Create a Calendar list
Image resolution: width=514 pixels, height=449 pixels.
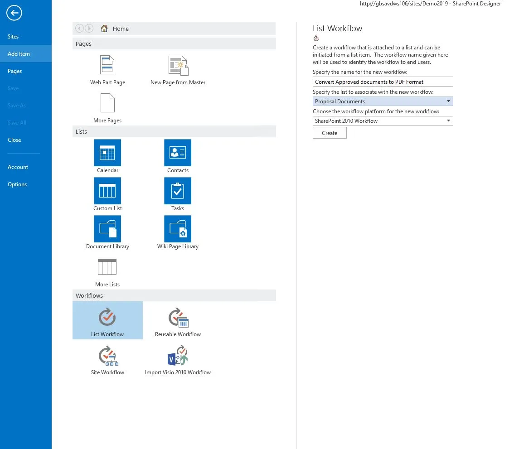(107, 152)
